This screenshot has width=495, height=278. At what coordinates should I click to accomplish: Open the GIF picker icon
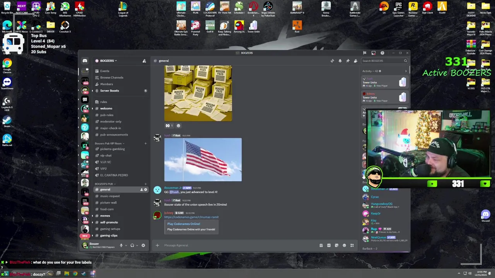click(329, 245)
